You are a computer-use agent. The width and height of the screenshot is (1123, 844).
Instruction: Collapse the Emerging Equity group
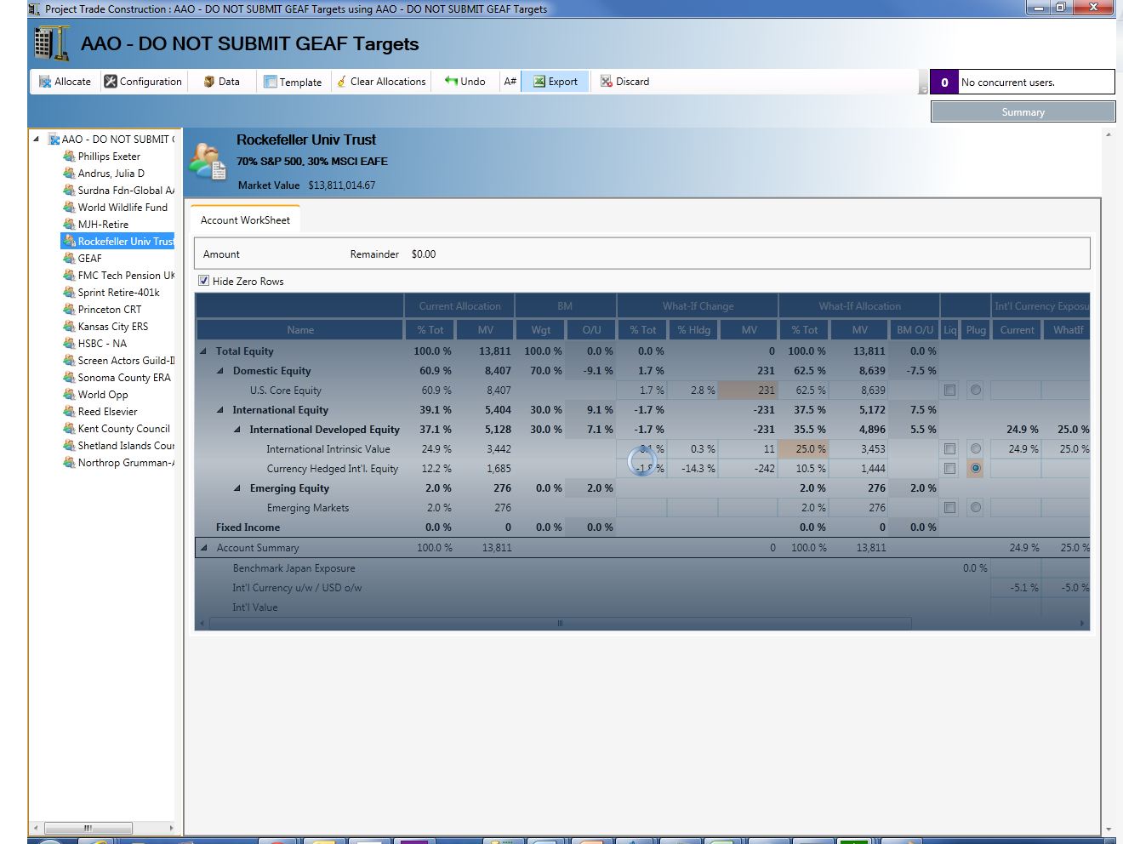tap(237, 488)
